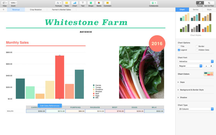
Task: Select the $215.00 sales cell
Action: [x=56, y=111]
